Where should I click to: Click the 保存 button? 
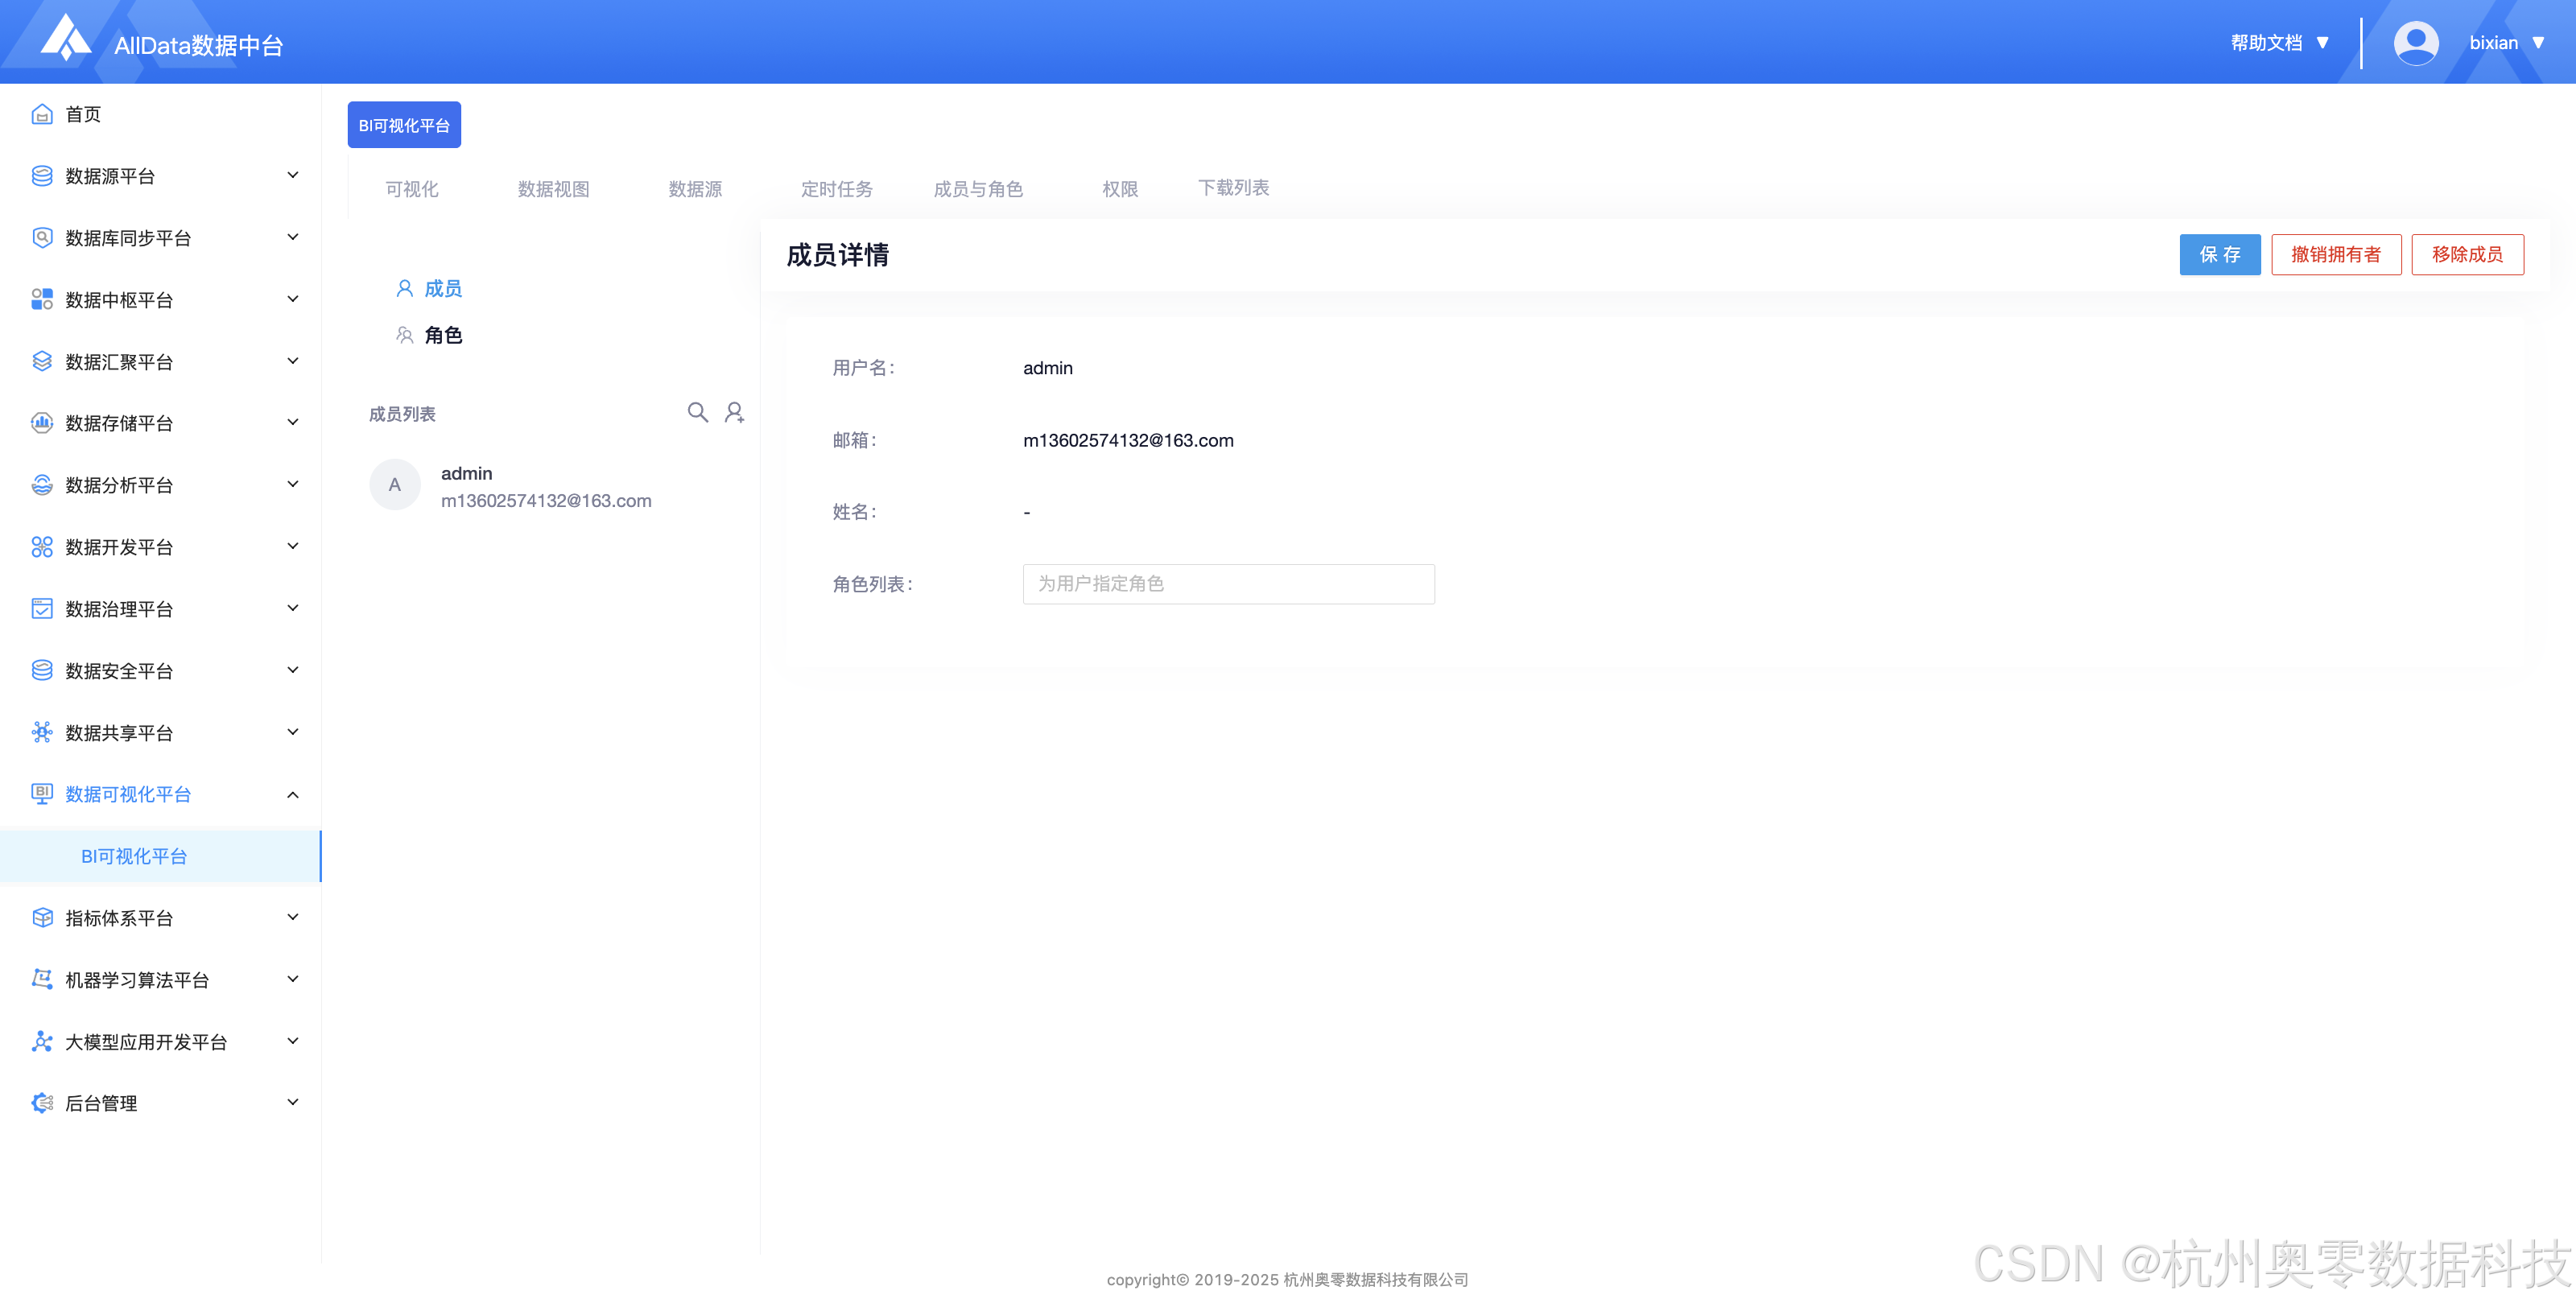[2219, 255]
